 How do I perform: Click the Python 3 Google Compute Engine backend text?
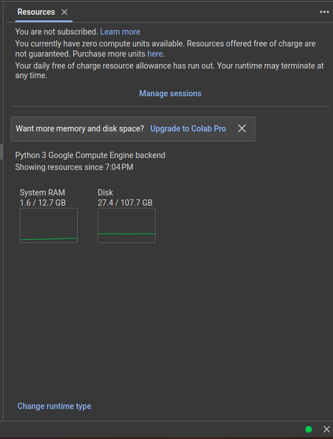90,155
